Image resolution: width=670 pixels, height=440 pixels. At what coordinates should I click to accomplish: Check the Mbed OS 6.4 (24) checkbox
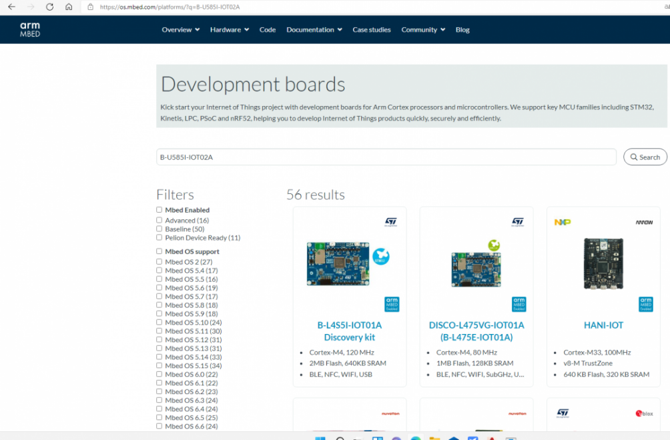159,409
